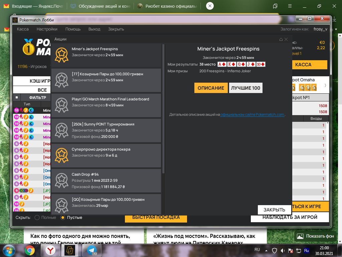Click medal icon for Sunny PONT Турниромания
The width and height of the screenshot is (342, 257).
pyautogui.click(x=61, y=131)
